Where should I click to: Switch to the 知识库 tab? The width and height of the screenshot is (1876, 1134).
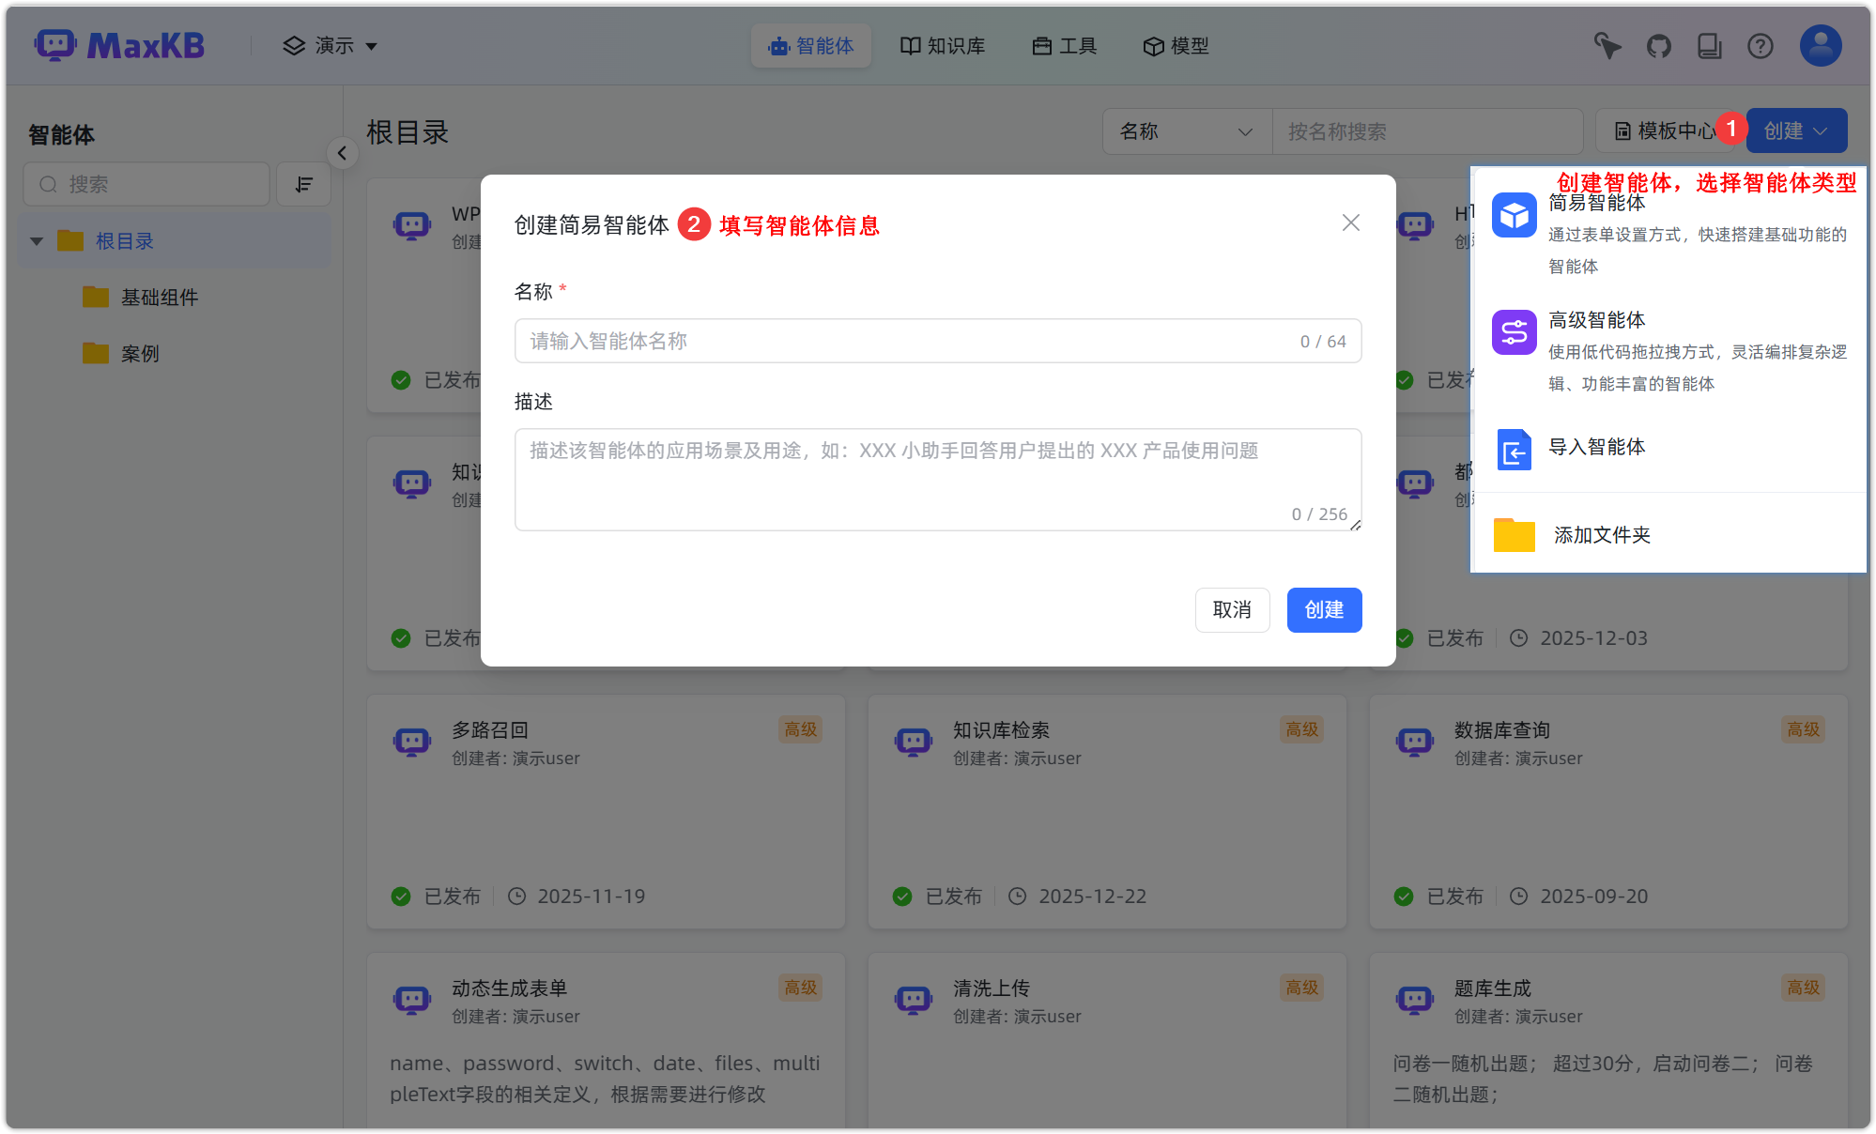(943, 46)
